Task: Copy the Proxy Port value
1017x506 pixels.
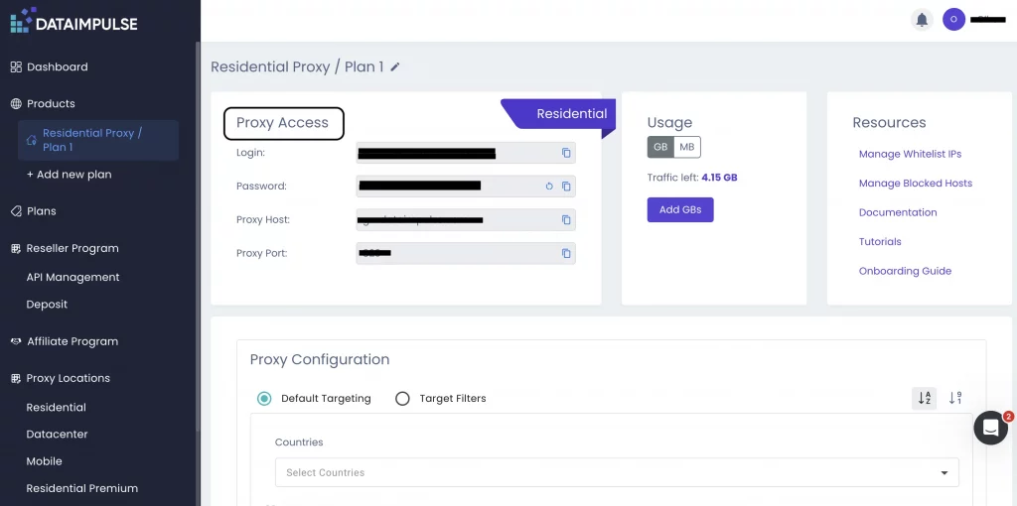Action: coord(566,254)
